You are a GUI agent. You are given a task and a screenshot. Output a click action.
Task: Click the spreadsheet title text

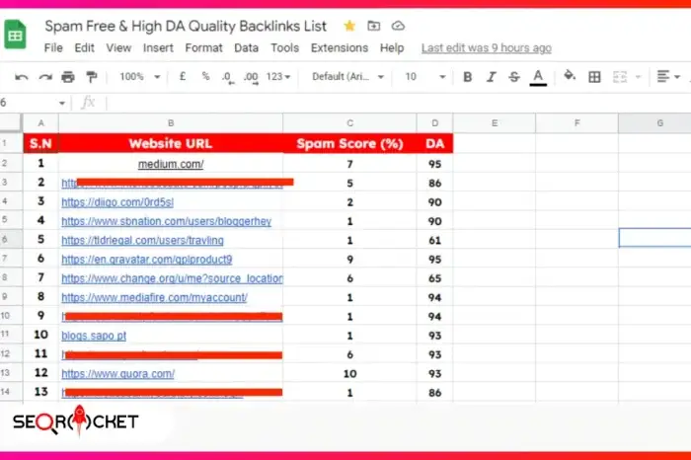[186, 26]
